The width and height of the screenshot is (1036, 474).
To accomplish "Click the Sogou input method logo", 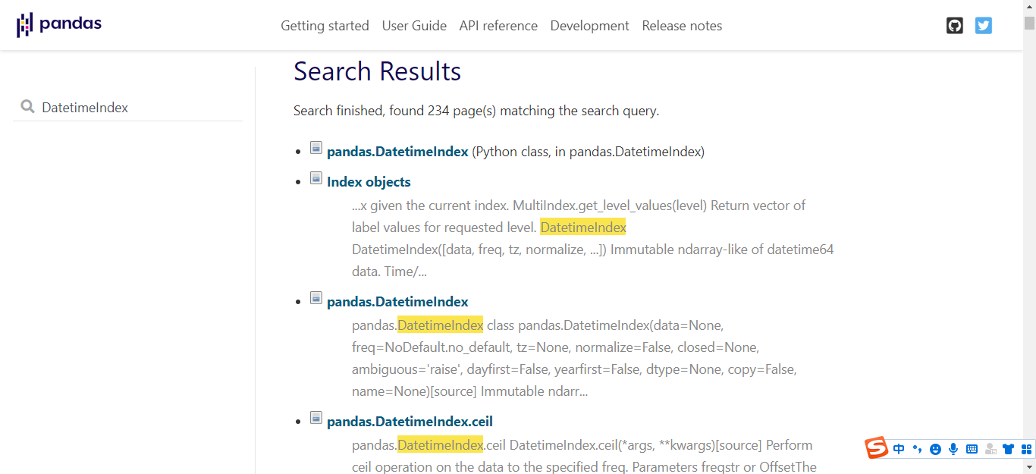I will click(876, 448).
